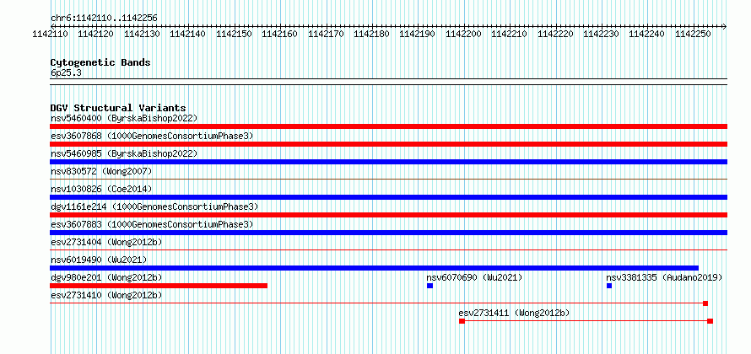The image size is (751, 354).
Task: Click ruler position 1142210
Action: (x=510, y=34)
